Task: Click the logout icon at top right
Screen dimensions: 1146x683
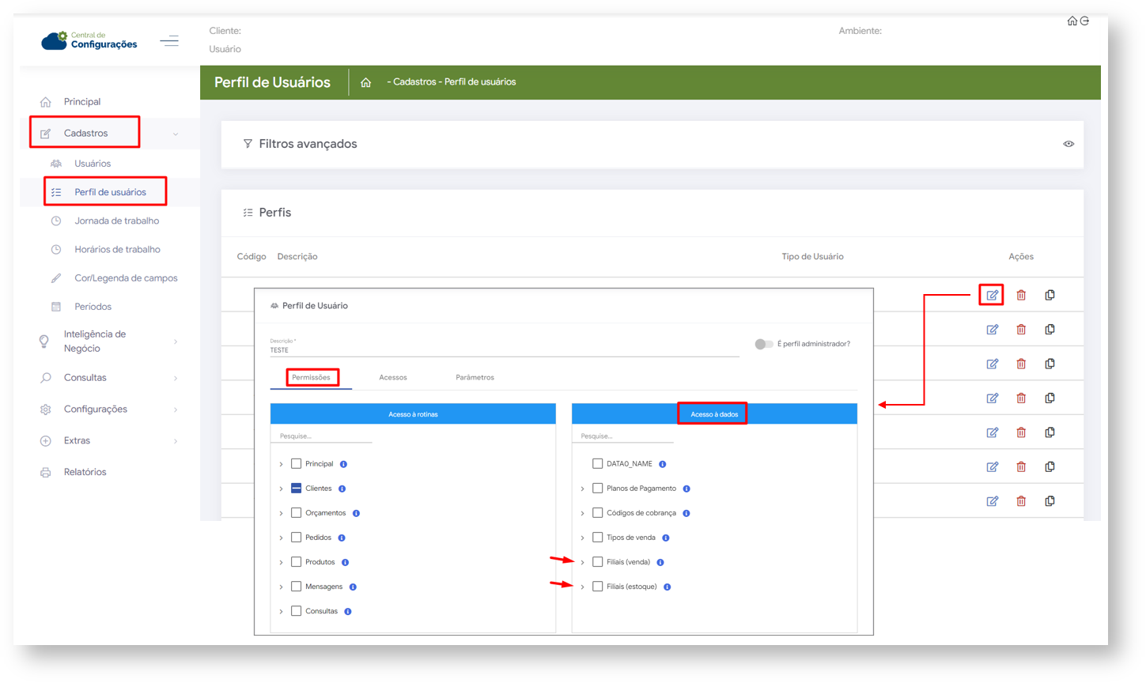Action: tap(1084, 21)
